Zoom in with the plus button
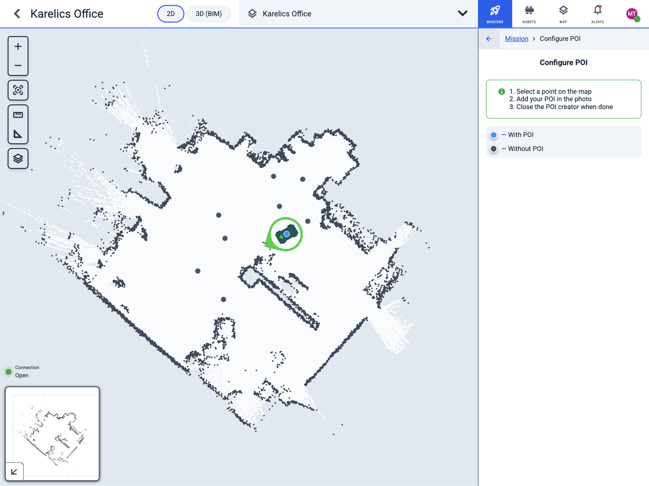 tap(18, 47)
